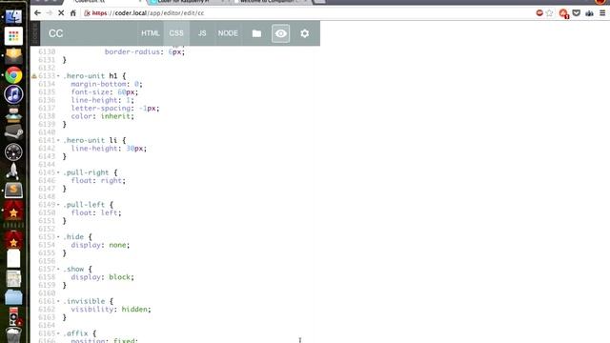Open the files folder icon in Coder toolbar
610x343 pixels.
pos(256,33)
